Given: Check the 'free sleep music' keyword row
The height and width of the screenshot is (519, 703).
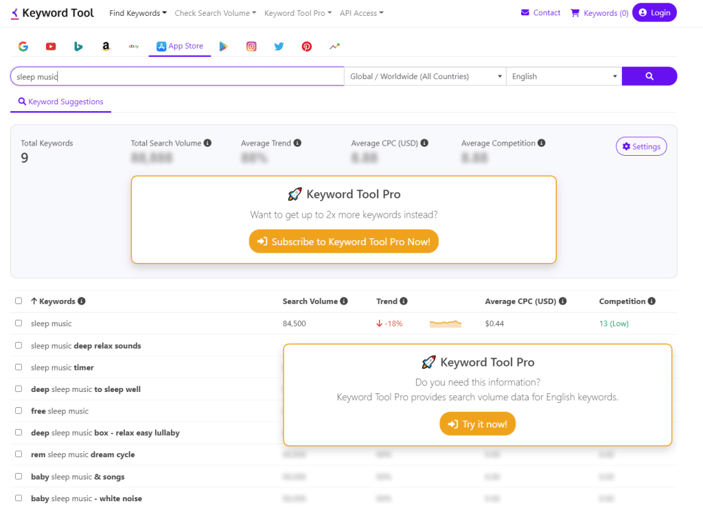Looking at the screenshot, I should (18, 411).
